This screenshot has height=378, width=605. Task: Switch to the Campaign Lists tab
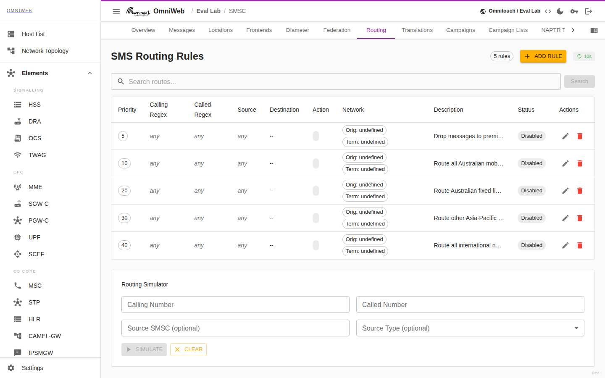point(508,30)
